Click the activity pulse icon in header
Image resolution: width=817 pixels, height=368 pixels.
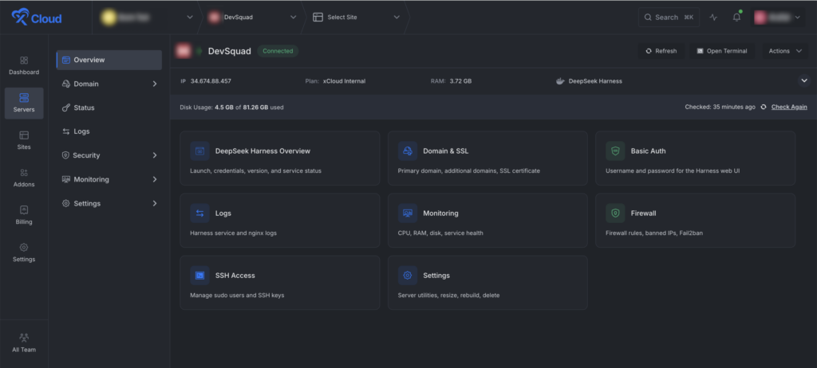(x=713, y=18)
